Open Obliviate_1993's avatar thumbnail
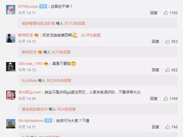This screenshot has width=183, height=137. [11, 67]
